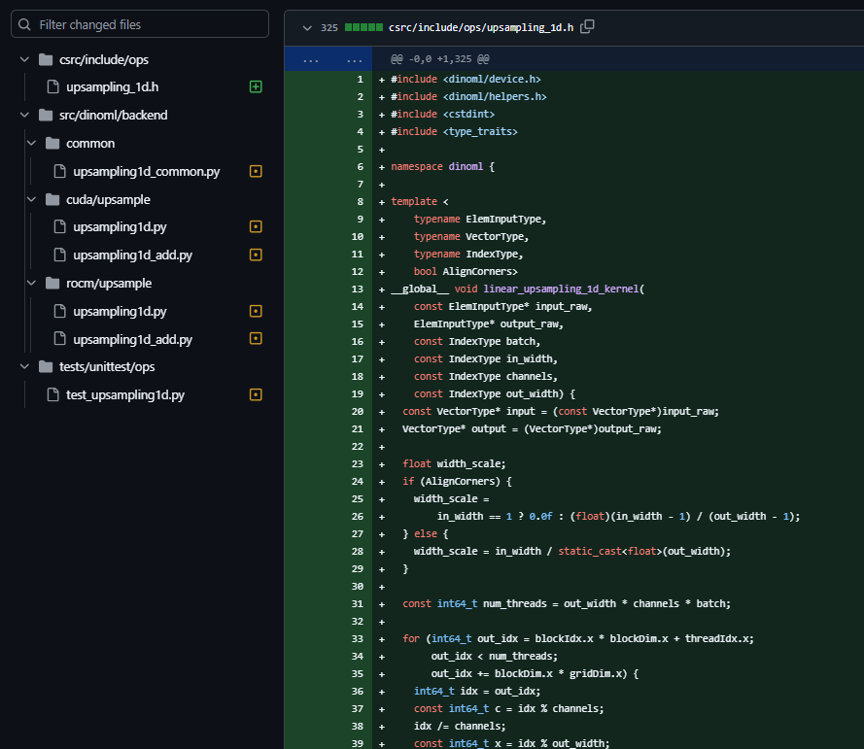Click the modified badge beside upsampling1d_common.py

256,172
